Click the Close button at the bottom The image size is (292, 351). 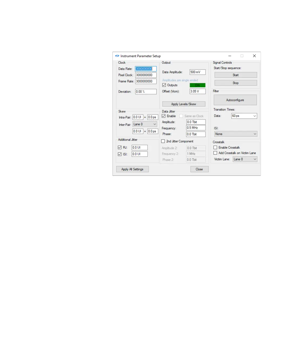[200, 169]
